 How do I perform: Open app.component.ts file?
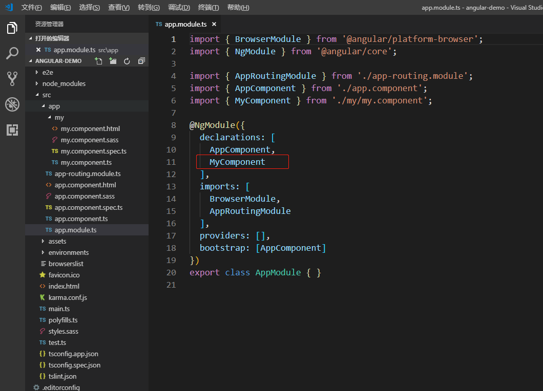87,219
